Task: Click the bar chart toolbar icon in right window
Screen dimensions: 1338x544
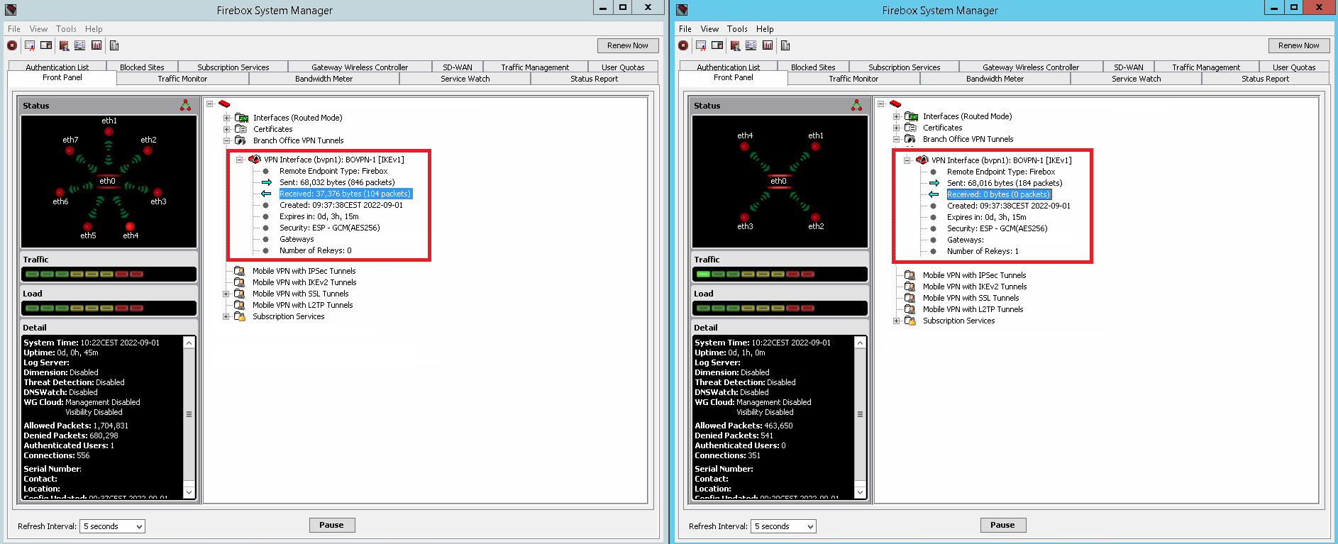Action: (768, 45)
